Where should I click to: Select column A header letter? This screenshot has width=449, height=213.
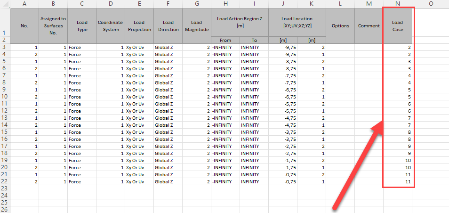[24, 4]
